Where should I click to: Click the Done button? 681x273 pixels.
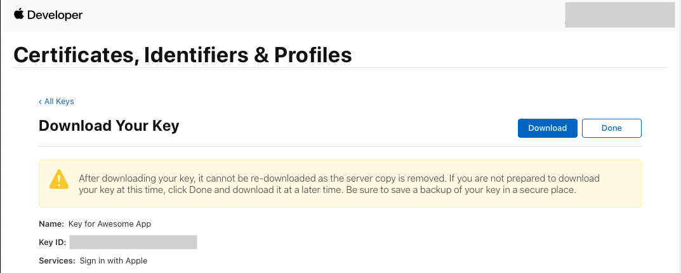pyautogui.click(x=612, y=128)
